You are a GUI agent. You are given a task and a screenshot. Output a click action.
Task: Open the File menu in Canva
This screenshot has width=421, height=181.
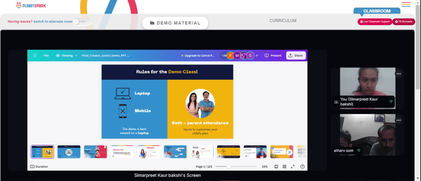click(x=46, y=56)
